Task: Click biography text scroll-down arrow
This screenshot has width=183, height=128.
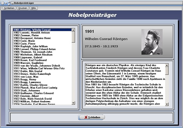Action: [167, 104]
